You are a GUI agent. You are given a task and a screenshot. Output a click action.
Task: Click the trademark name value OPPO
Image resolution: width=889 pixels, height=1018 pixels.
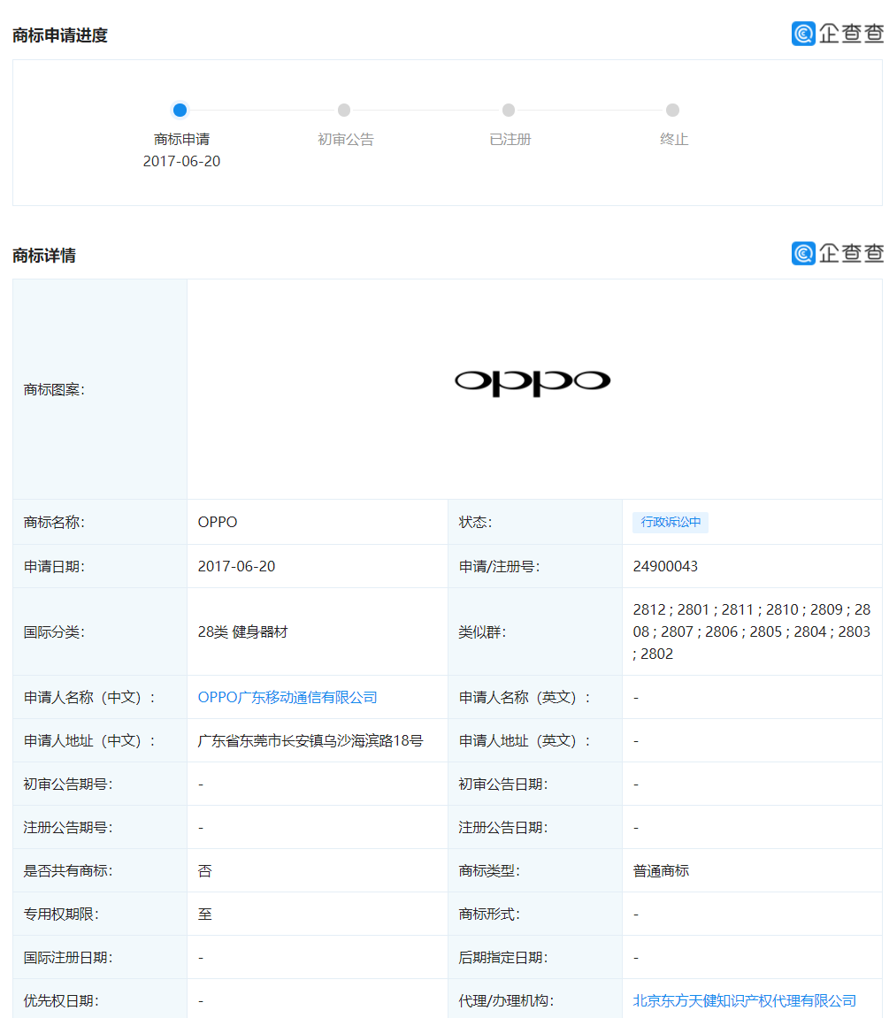218,522
